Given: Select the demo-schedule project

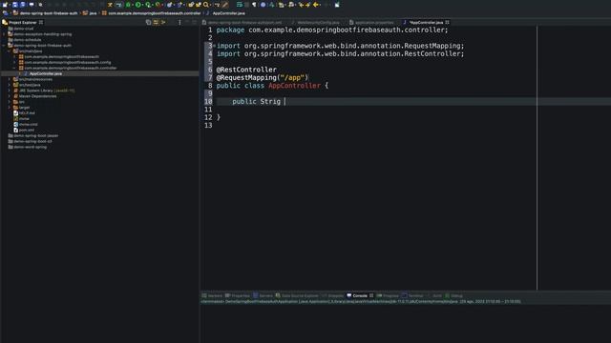Looking at the screenshot, I should [x=28, y=40].
